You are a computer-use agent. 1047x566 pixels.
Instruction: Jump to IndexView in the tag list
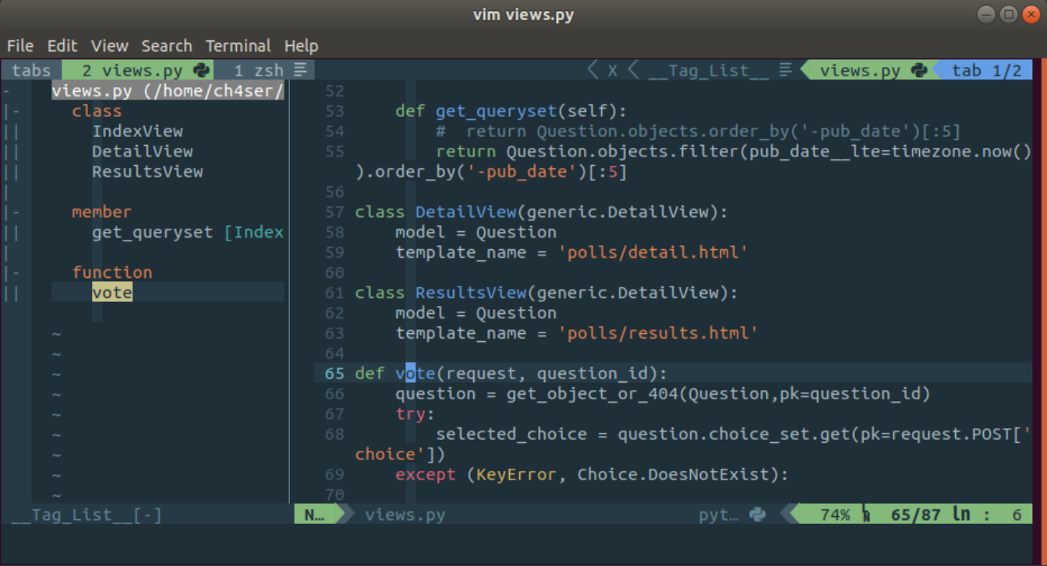point(137,132)
